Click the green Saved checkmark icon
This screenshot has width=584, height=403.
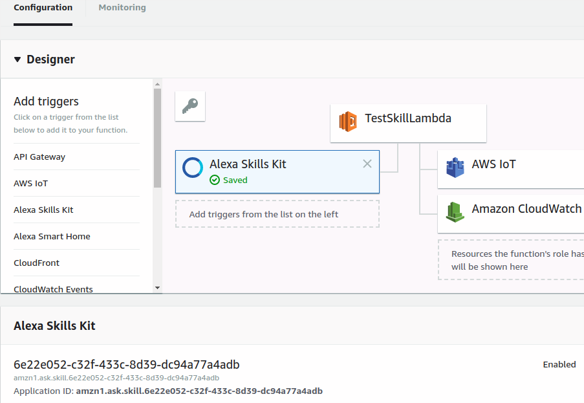click(215, 180)
